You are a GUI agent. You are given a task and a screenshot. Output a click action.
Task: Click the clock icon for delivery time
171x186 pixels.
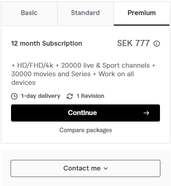click(x=14, y=96)
